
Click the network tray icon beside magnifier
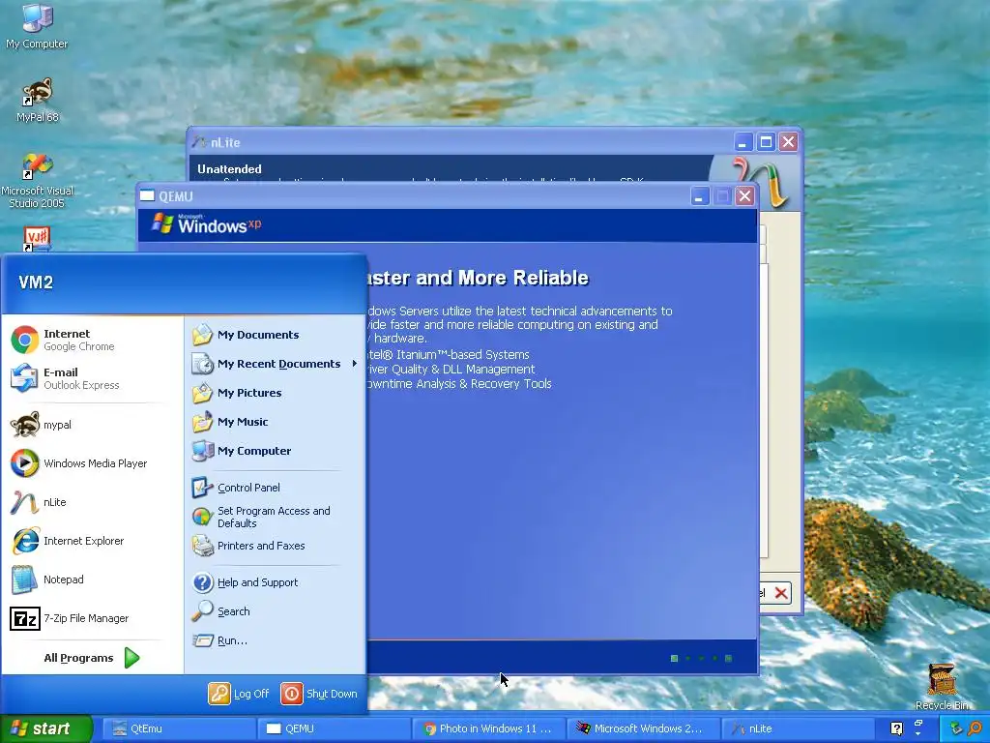tap(957, 728)
